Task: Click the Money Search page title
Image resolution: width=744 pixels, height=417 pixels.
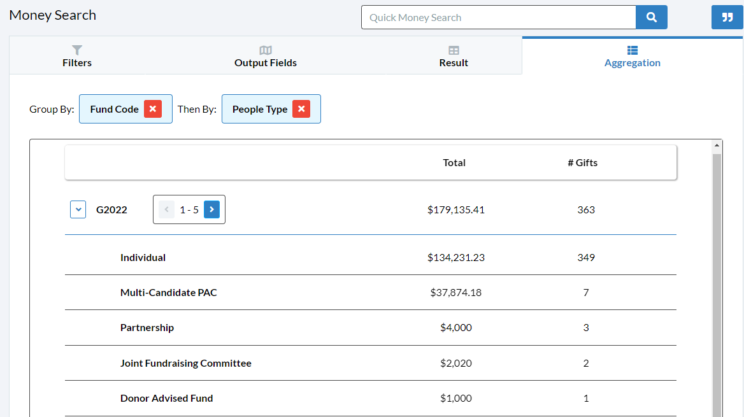Action: [53, 15]
